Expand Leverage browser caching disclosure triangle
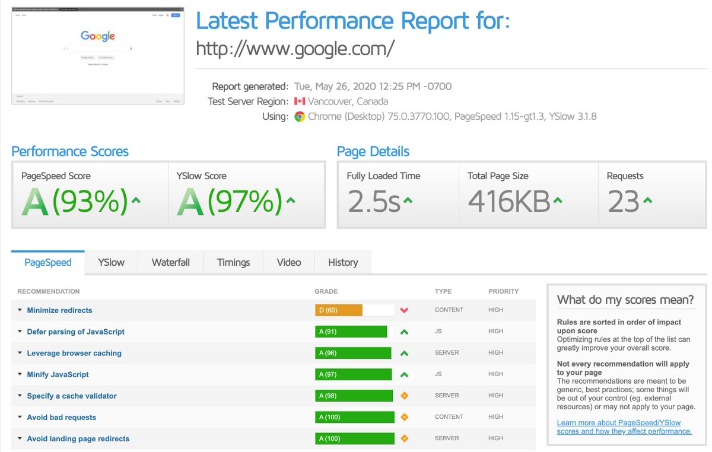 [20, 353]
